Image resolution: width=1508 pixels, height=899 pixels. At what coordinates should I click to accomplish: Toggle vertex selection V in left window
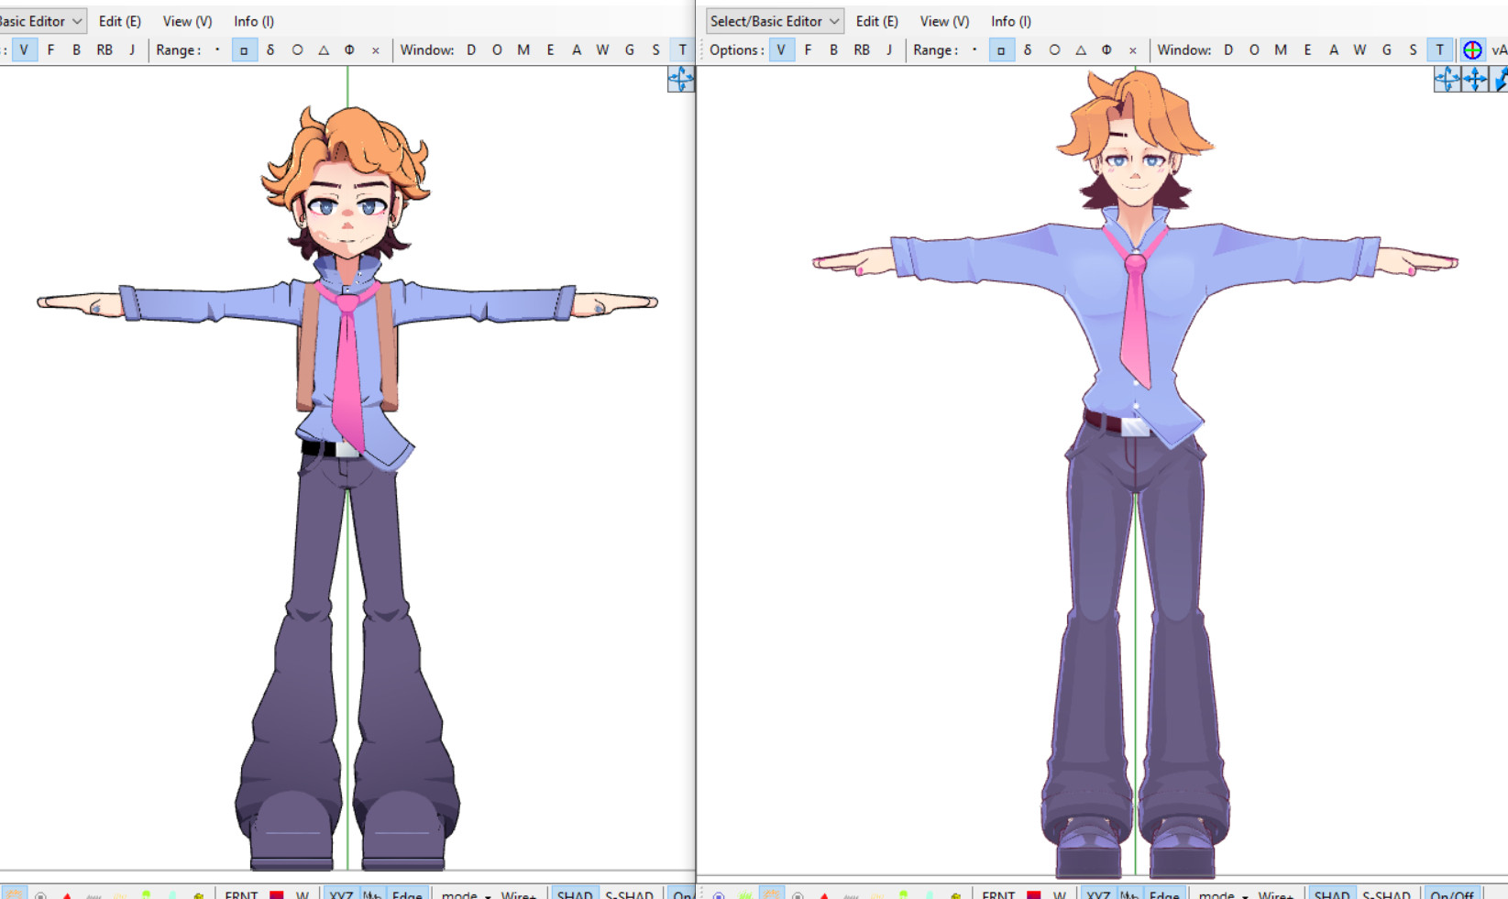(24, 49)
